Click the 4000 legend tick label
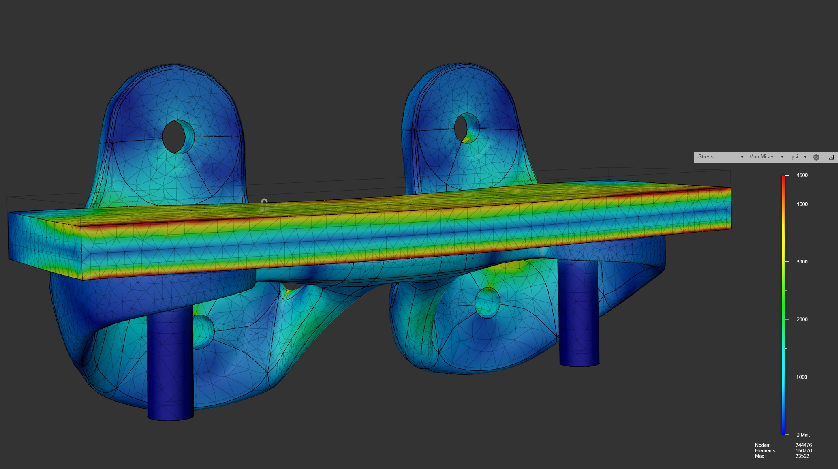Screen dimensions: 838x469 (x=802, y=204)
